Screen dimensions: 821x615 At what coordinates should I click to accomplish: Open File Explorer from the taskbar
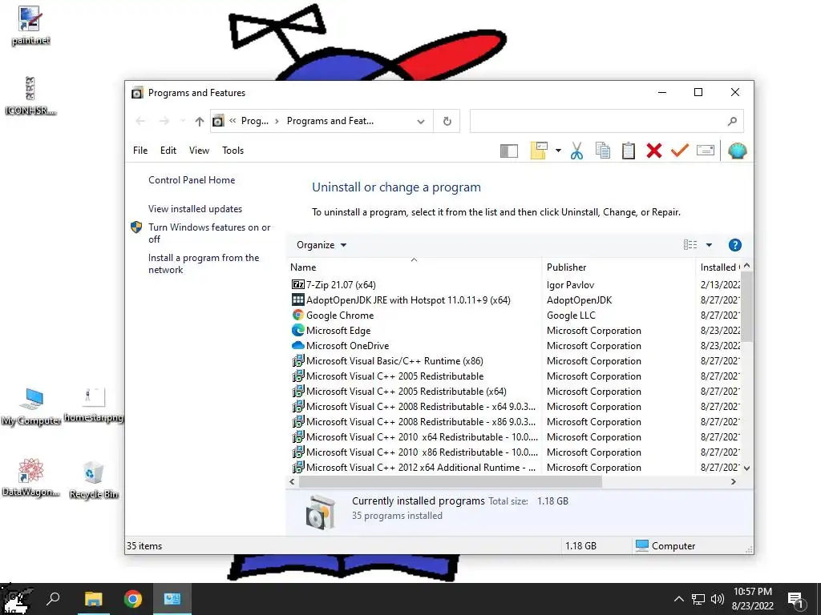coord(94,599)
